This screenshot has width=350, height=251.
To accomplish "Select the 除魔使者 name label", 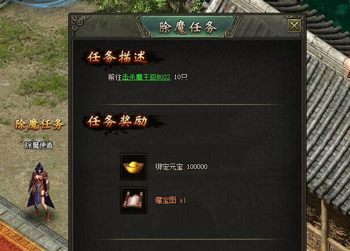I will 39,146.
